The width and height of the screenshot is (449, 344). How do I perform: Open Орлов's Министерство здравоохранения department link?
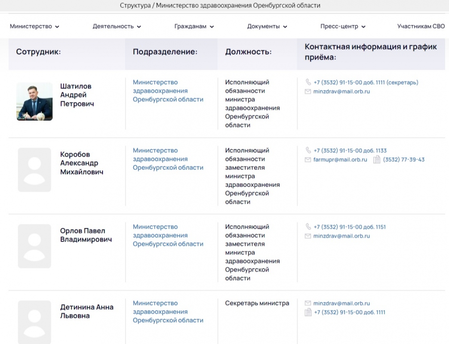[168, 235]
